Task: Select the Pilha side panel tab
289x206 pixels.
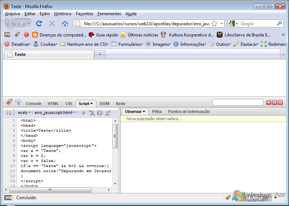Action: pyautogui.click(x=157, y=111)
